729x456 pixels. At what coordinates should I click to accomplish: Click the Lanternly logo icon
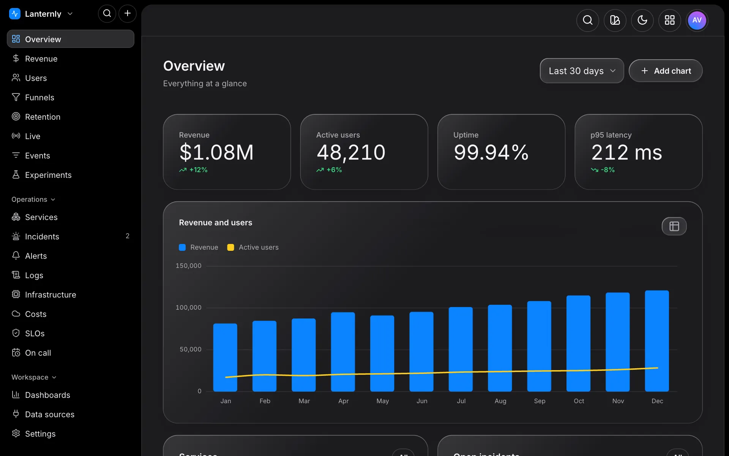pos(14,14)
